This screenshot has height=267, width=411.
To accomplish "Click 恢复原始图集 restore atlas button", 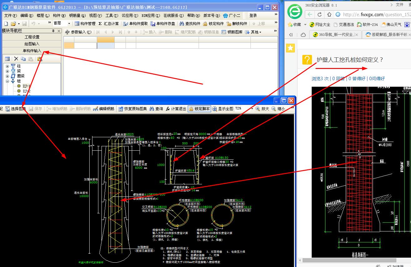I will pyautogui.click(x=132, y=109).
